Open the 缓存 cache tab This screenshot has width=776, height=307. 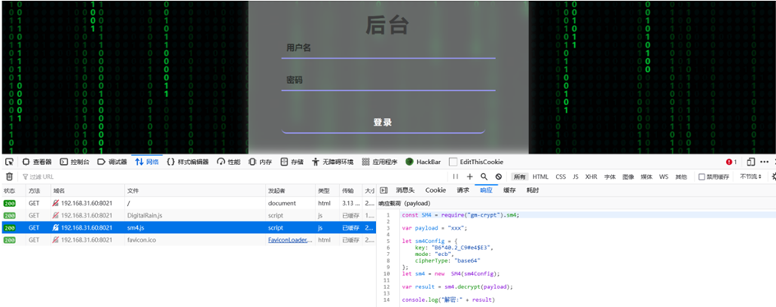click(509, 190)
